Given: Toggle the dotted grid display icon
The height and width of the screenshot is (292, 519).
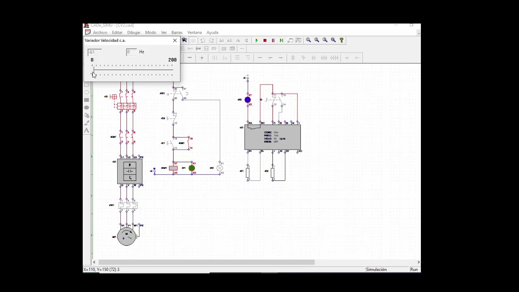Looking at the screenshot, I should click(193, 40).
